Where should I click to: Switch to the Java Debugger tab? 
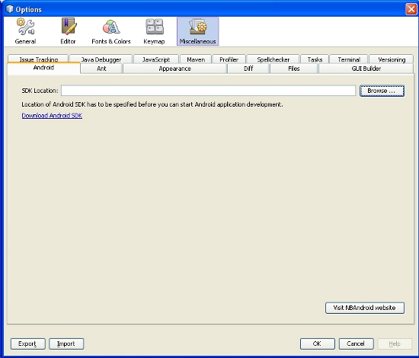click(101, 59)
